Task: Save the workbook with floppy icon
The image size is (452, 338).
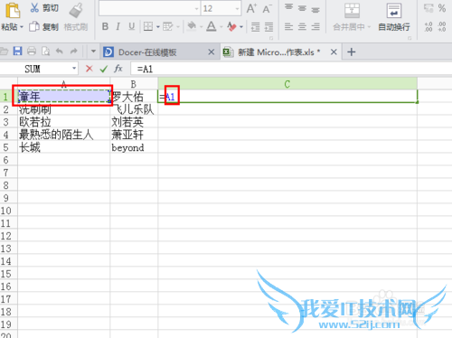Action: click(17, 52)
